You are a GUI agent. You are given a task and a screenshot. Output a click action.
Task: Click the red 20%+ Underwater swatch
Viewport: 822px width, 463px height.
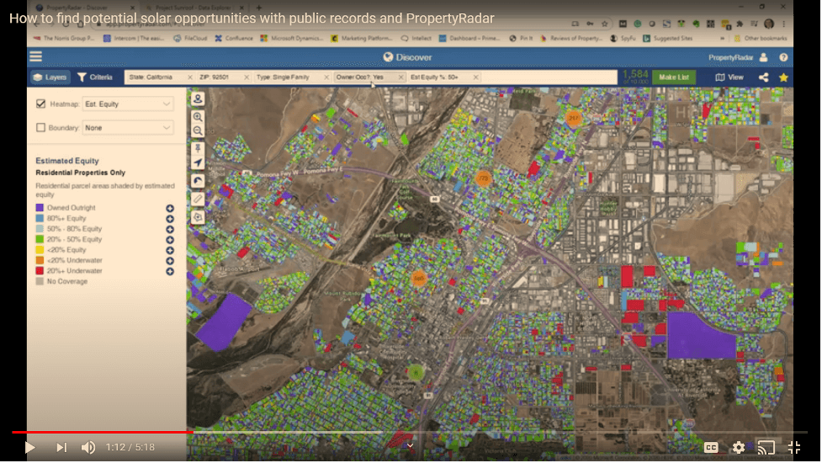[x=40, y=270]
